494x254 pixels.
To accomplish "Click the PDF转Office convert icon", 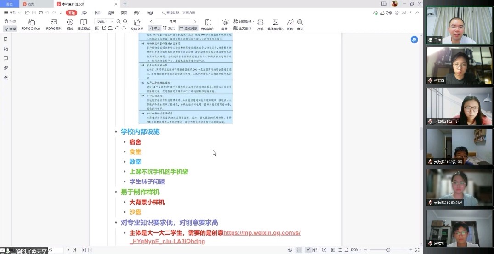I will tap(31, 24).
